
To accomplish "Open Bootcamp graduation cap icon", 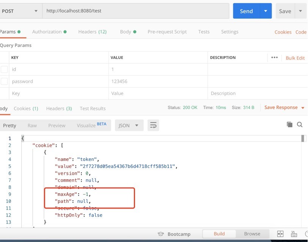I will coord(161,234).
